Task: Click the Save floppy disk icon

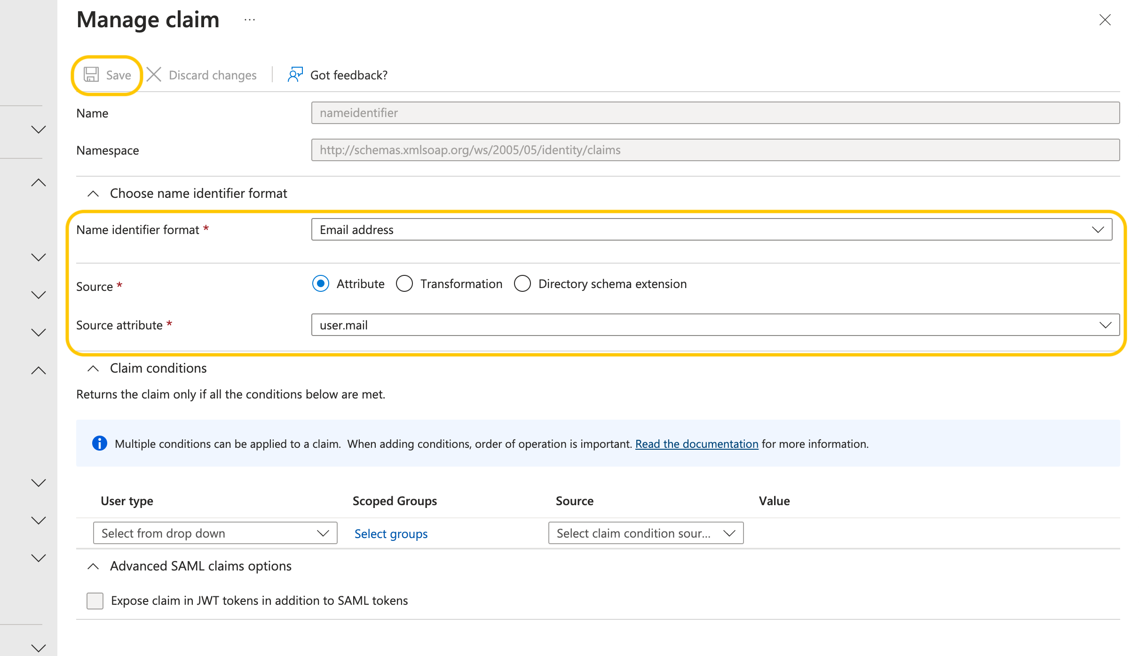Action: [x=91, y=75]
